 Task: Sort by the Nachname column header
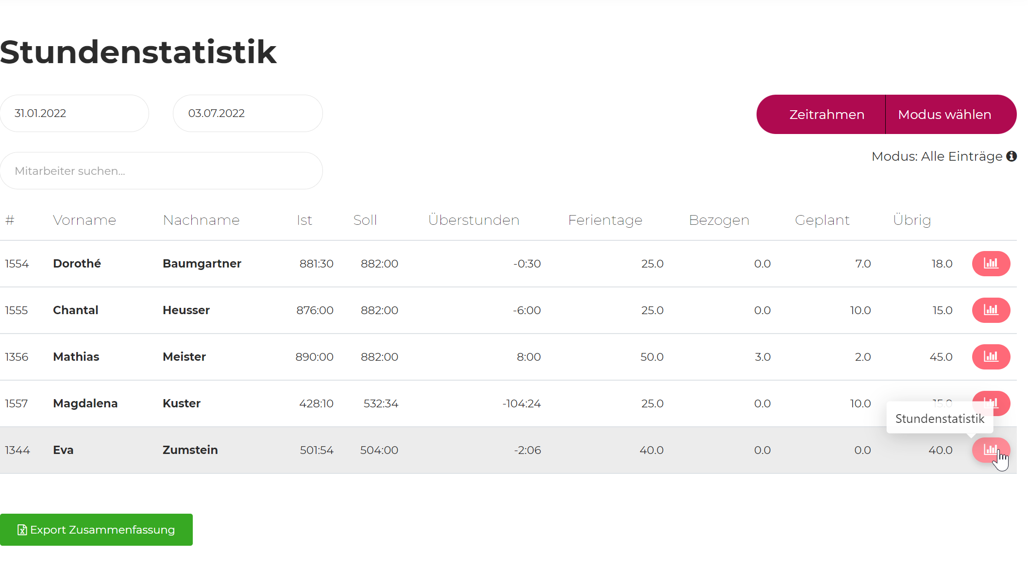point(201,220)
